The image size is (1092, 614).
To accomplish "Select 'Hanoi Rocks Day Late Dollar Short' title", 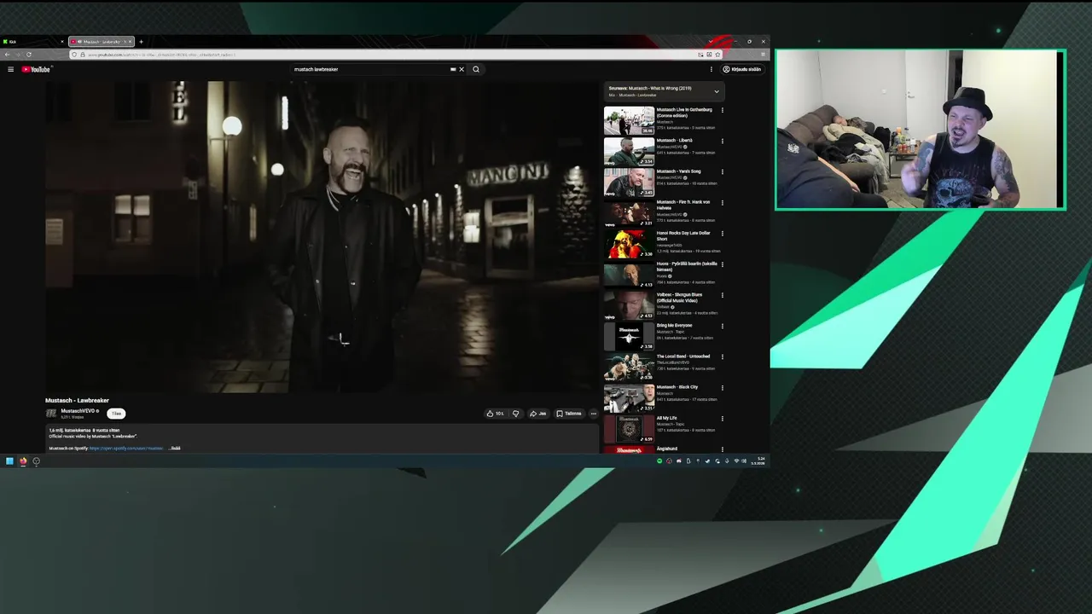I will (683, 235).
